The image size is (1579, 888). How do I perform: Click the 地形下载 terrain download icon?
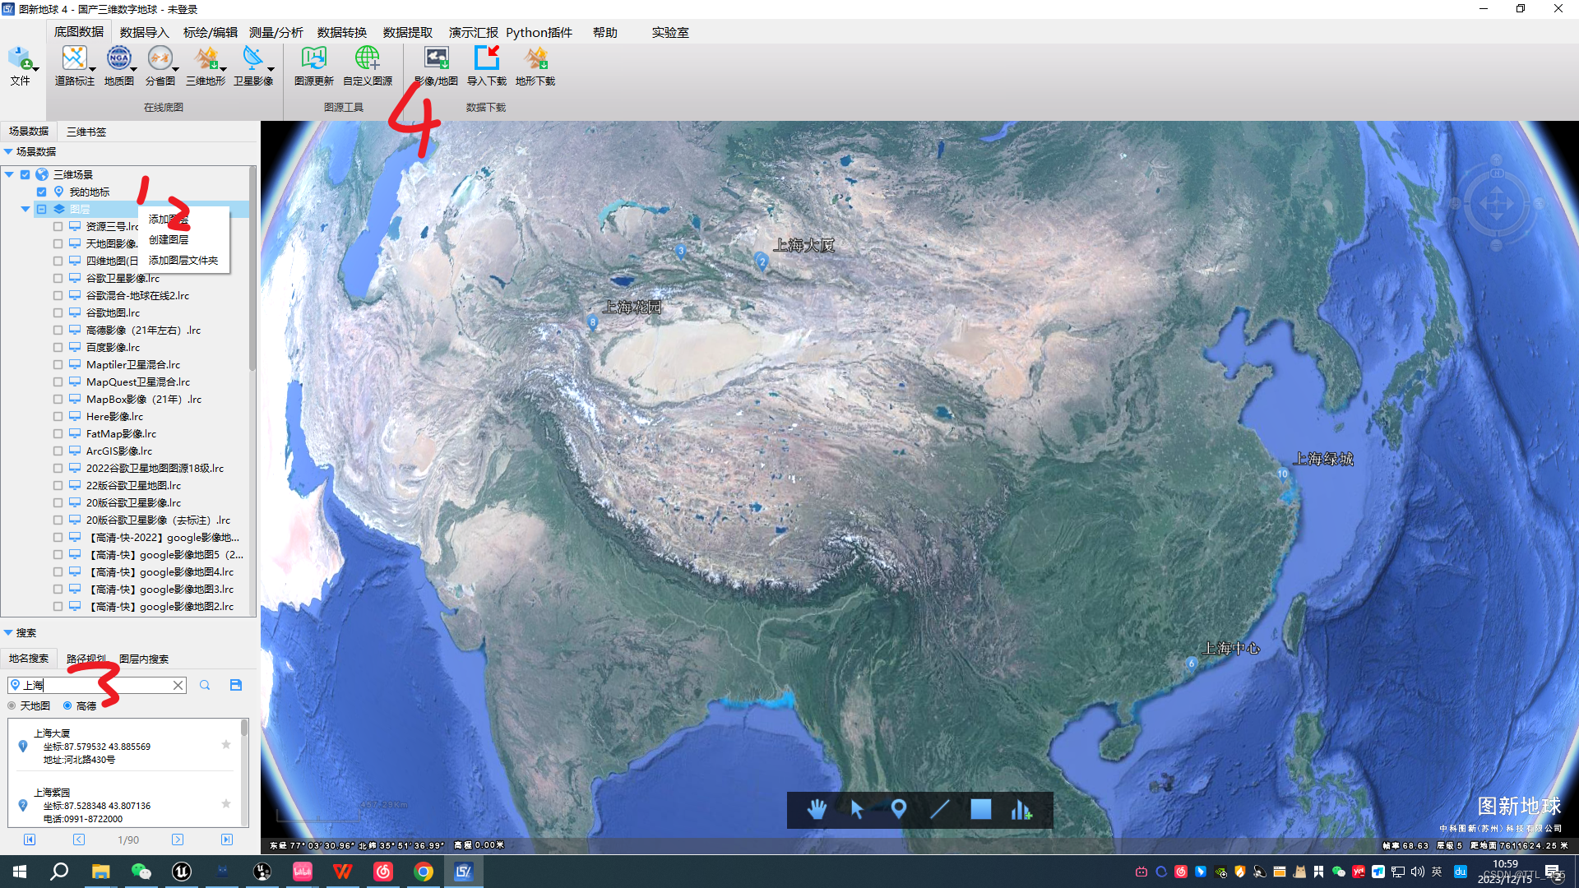535,59
